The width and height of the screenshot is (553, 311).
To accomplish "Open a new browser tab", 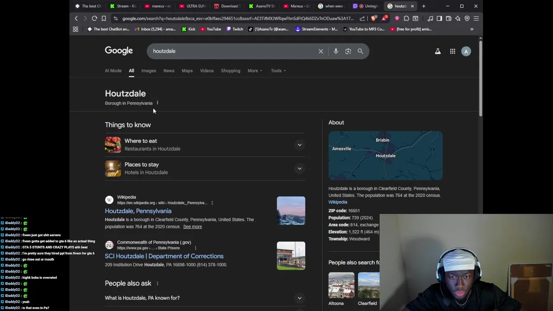I will point(423,6).
